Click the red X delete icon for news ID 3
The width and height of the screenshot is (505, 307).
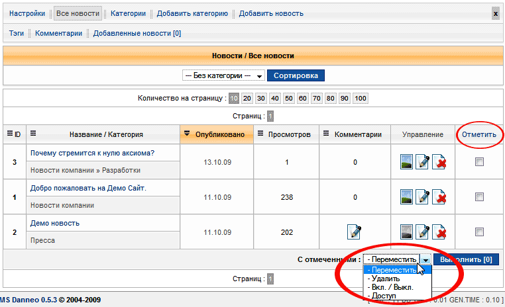click(x=439, y=161)
